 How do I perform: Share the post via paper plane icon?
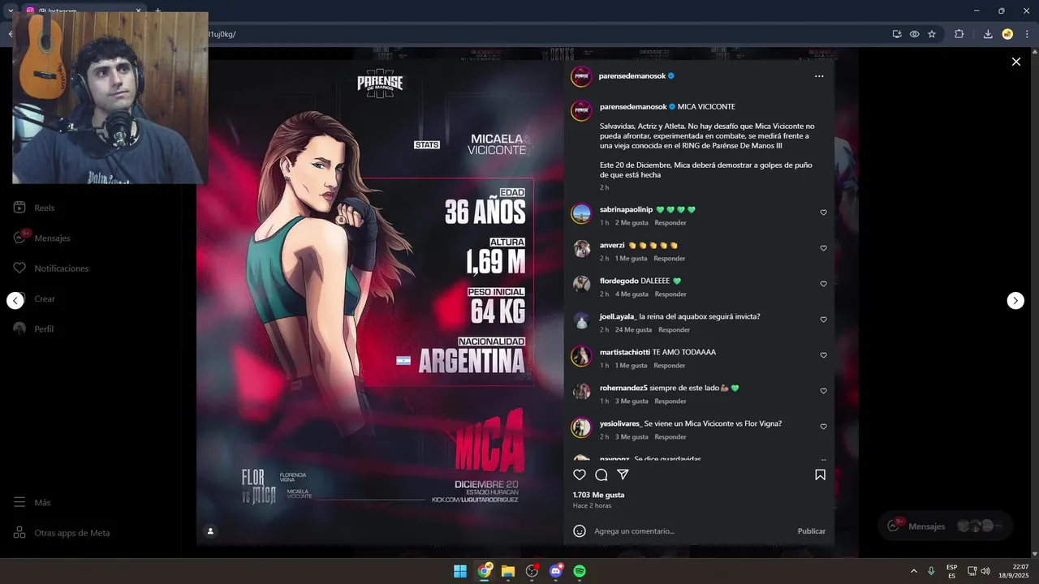[x=623, y=474]
